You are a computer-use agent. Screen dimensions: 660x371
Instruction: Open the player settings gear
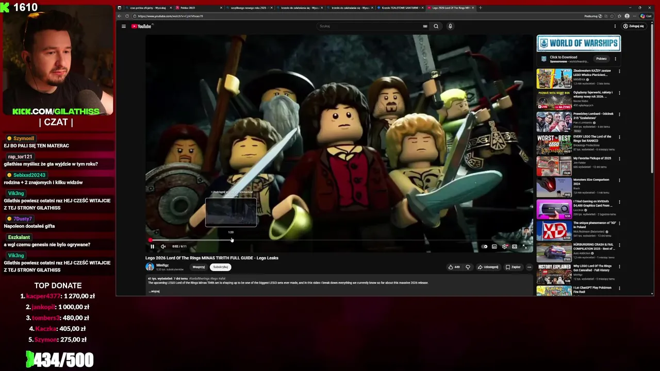pos(504,246)
